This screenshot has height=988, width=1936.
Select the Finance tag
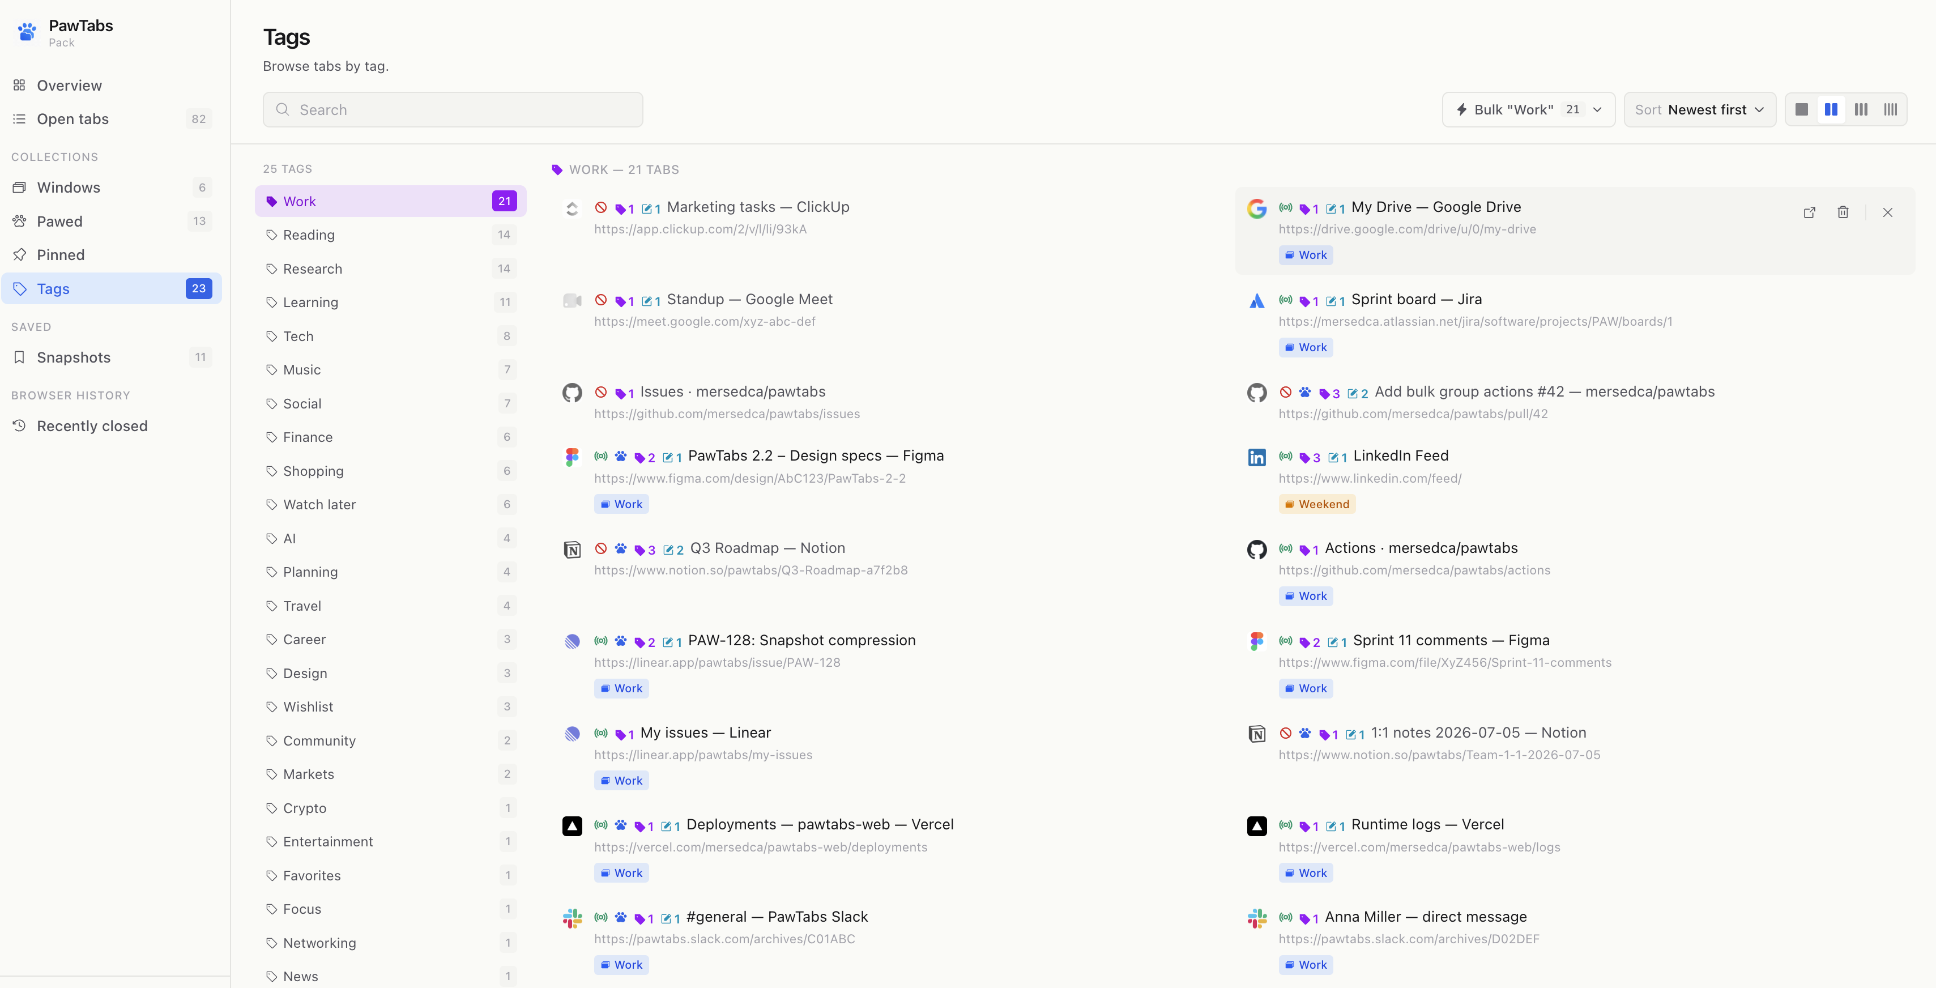[x=390, y=437]
